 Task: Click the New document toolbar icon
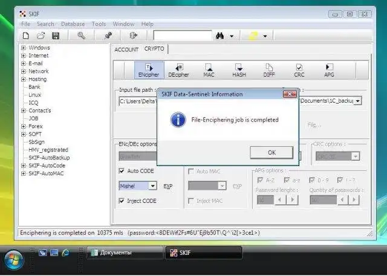click(x=25, y=36)
